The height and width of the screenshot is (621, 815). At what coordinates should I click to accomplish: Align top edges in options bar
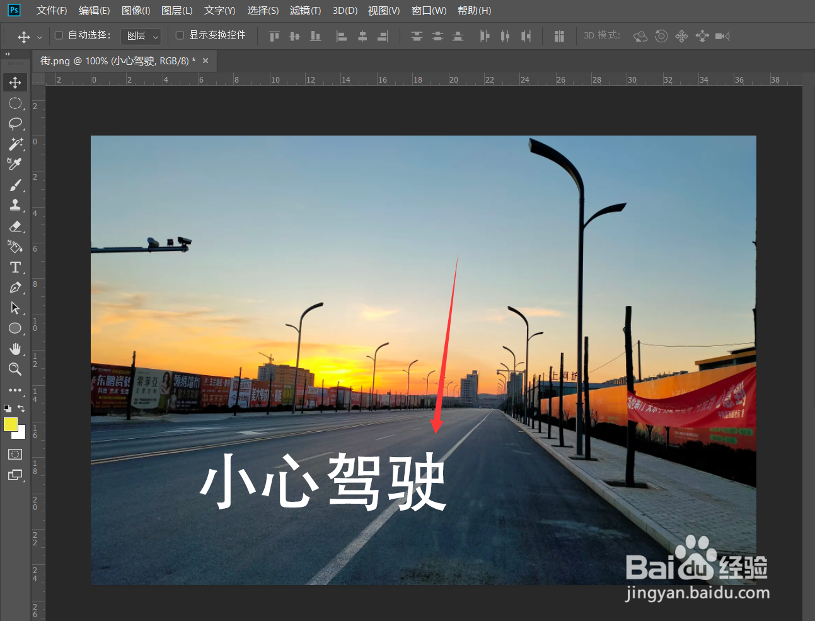coord(274,36)
